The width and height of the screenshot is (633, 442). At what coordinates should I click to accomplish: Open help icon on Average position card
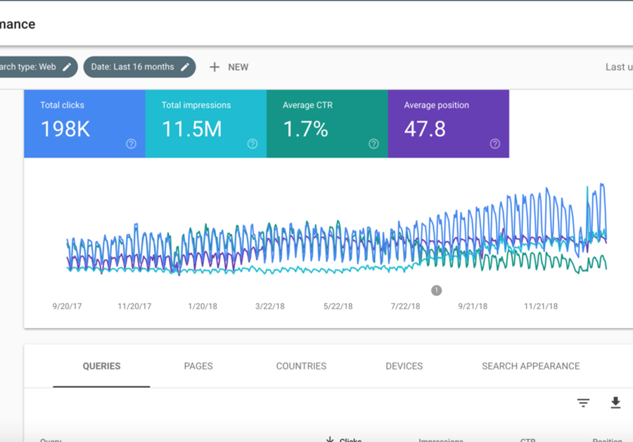[495, 144]
